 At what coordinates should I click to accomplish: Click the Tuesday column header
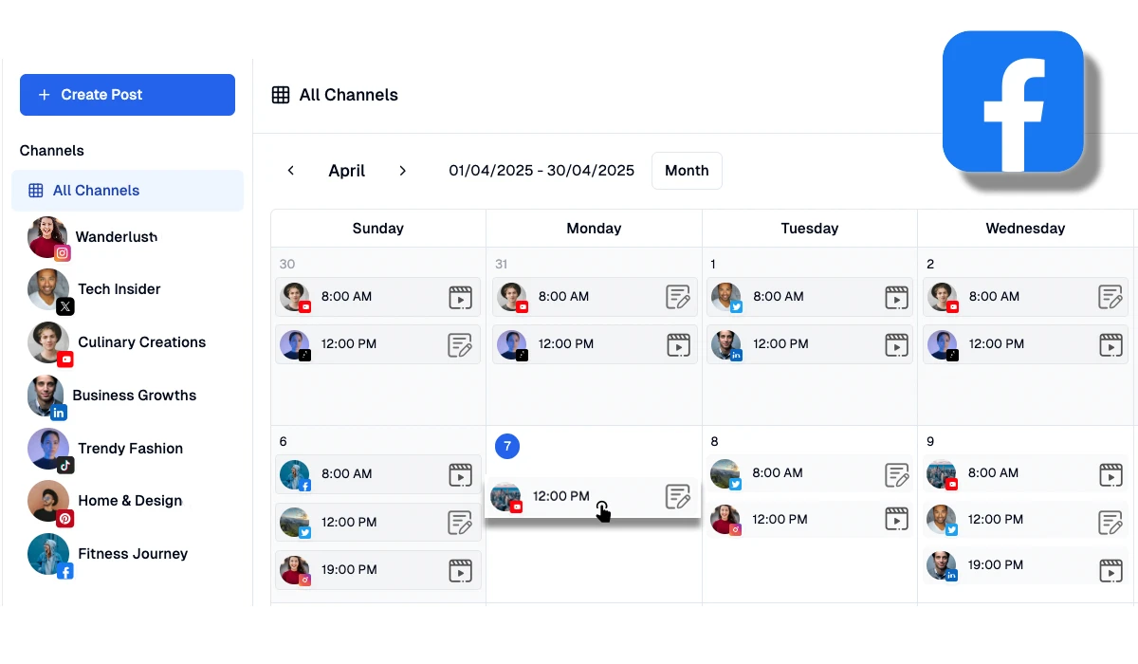[810, 229]
